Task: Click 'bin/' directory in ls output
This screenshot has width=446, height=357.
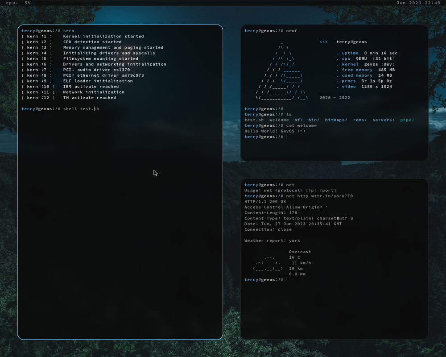Action: (314, 120)
